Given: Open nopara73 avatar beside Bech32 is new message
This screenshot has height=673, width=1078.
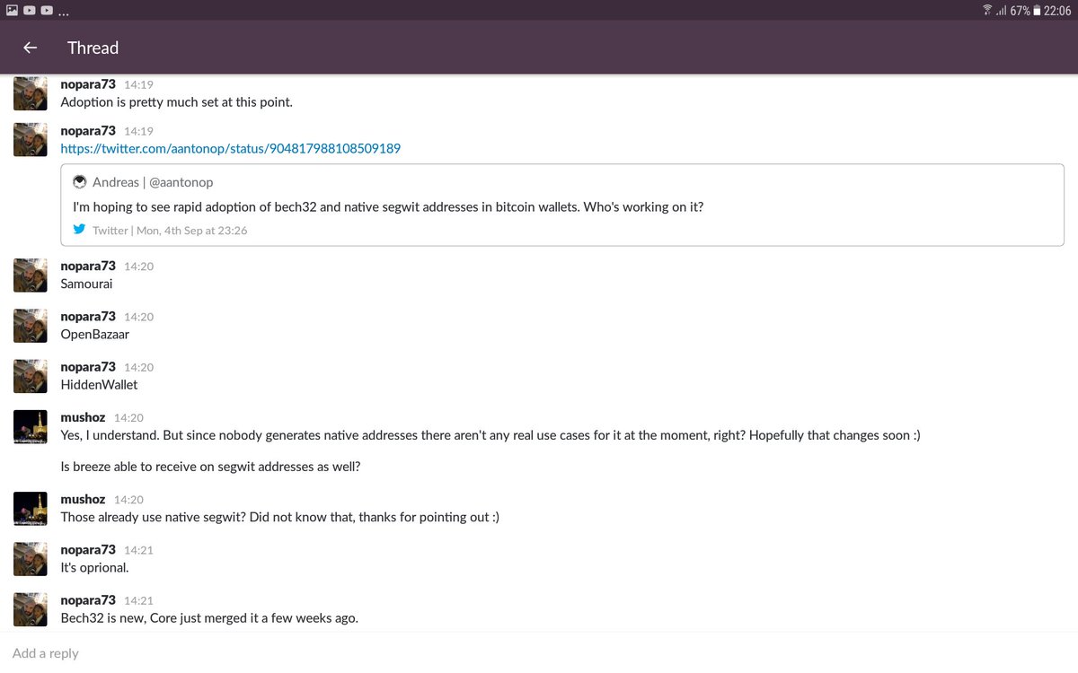Looking at the screenshot, I should [30, 608].
